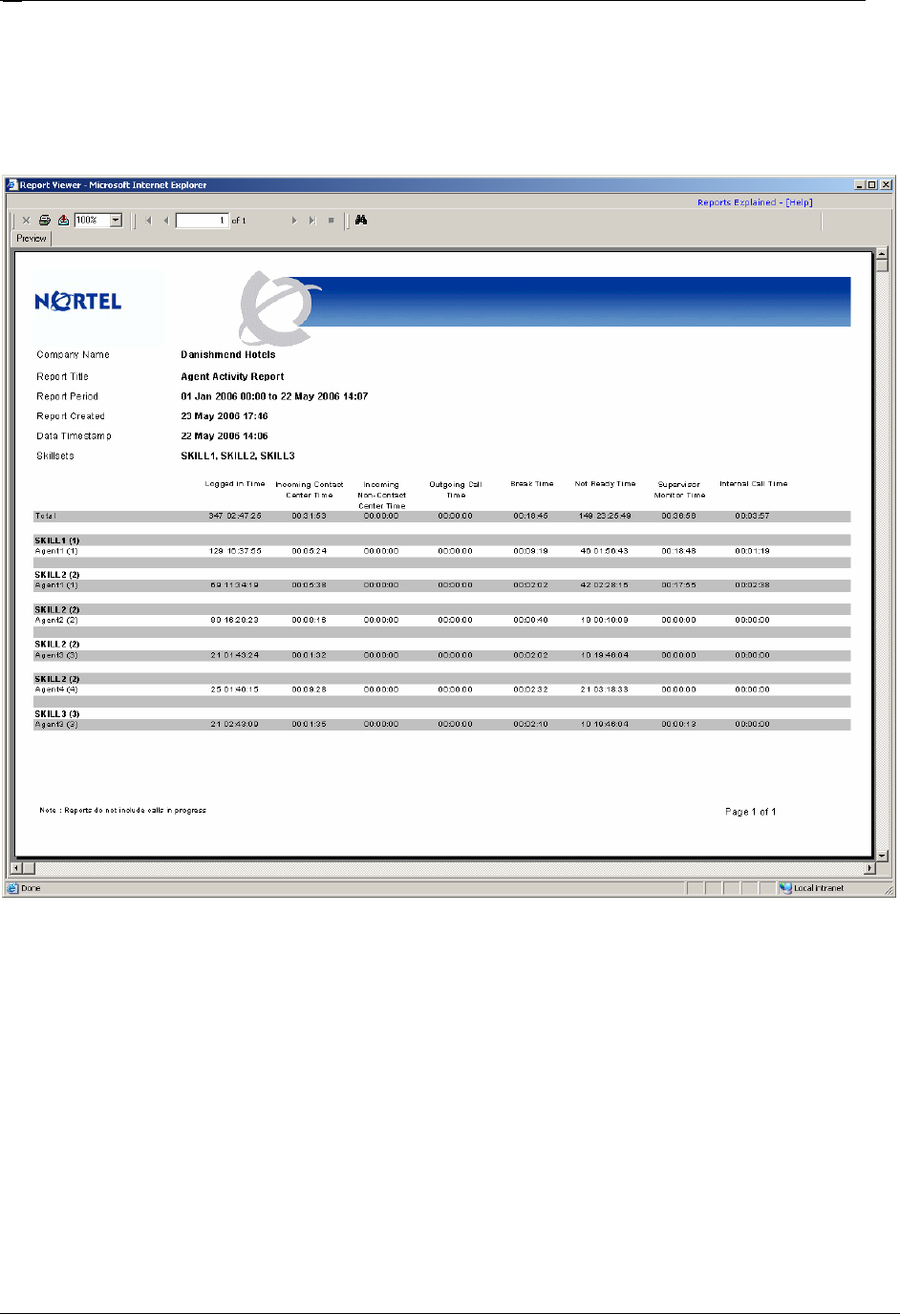Open the [Help] link
The image size is (900, 1314).
click(x=800, y=202)
